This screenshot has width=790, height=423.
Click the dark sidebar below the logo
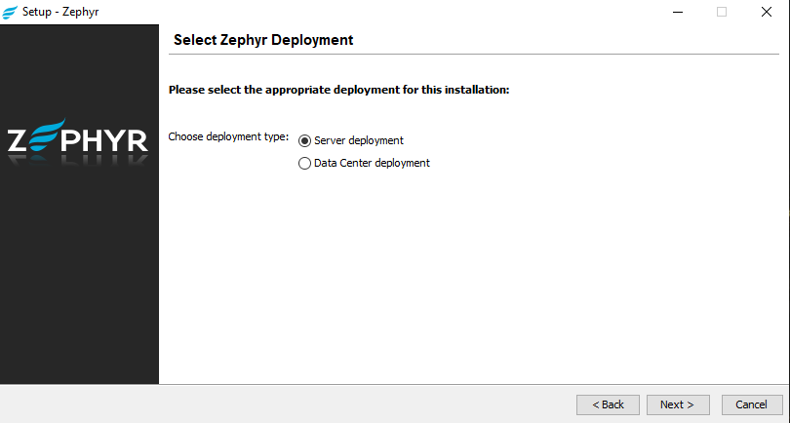coord(78,283)
